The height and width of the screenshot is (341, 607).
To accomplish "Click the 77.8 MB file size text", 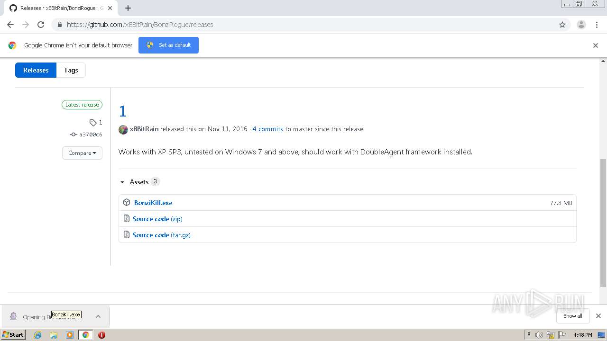I will [x=561, y=203].
